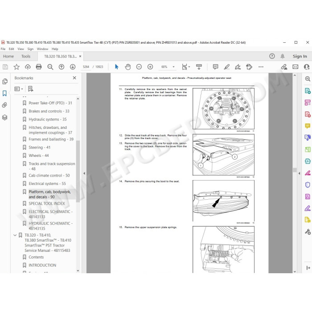The image size is (312, 312).
Task: Open Cab climate control - 50 bookmark
Action: point(49,176)
